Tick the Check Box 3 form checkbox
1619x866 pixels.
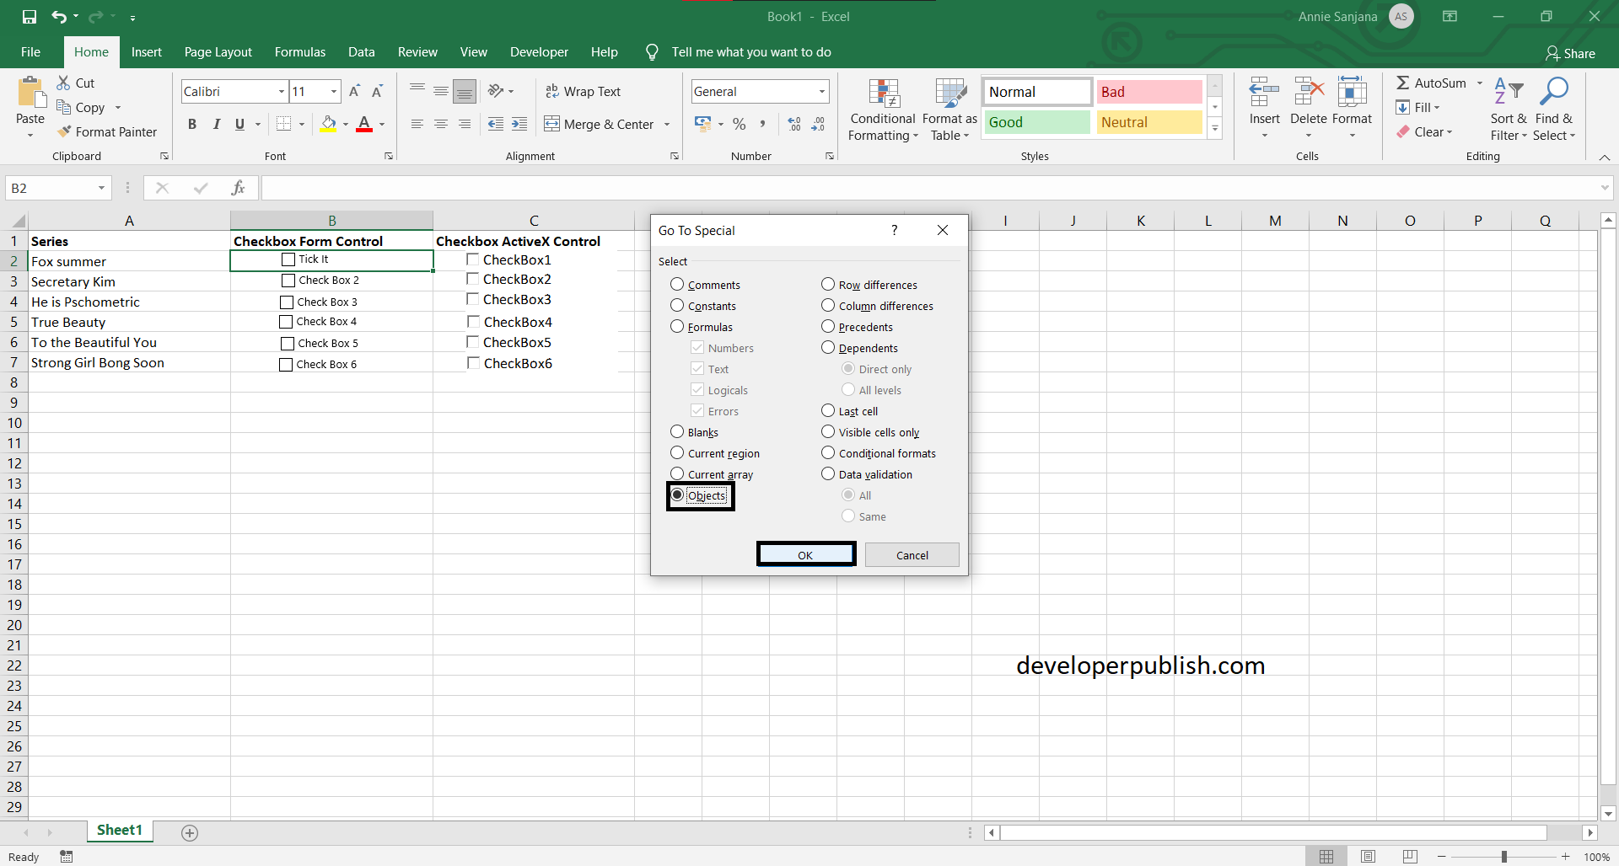[287, 302]
